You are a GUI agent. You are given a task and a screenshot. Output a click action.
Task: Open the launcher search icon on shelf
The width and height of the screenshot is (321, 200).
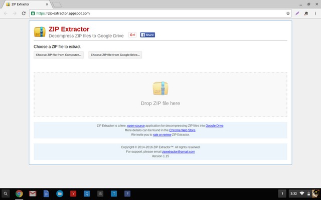coord(6,193)
